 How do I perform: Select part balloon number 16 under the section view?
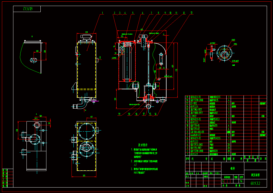[136, 114]
